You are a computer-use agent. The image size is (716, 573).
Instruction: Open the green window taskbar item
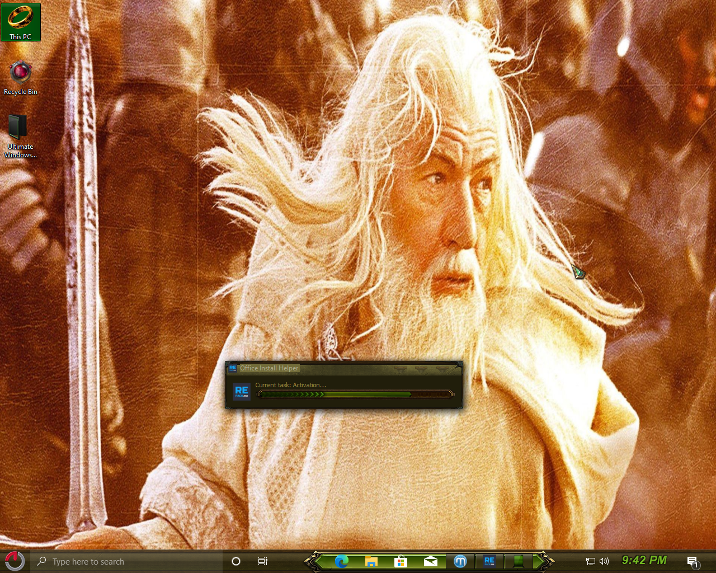pyautogui.click(x=519, y=561)
